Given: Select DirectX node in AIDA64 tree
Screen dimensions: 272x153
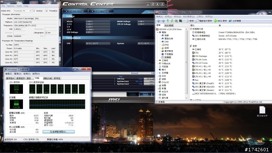Looking at the screenshot, I should pyautogui.click(x=164, y=82).
